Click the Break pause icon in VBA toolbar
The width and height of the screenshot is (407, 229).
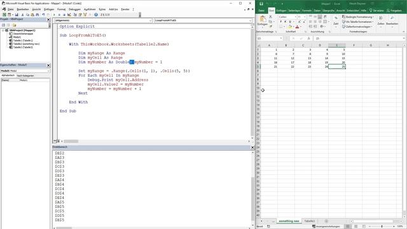(59, 15)
